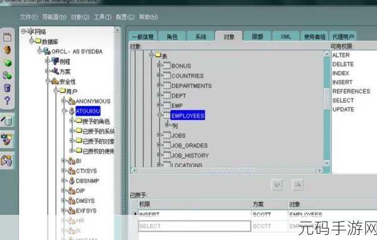
Task: Collapse the ATGUIGU user node
Action: pos(64,111)
